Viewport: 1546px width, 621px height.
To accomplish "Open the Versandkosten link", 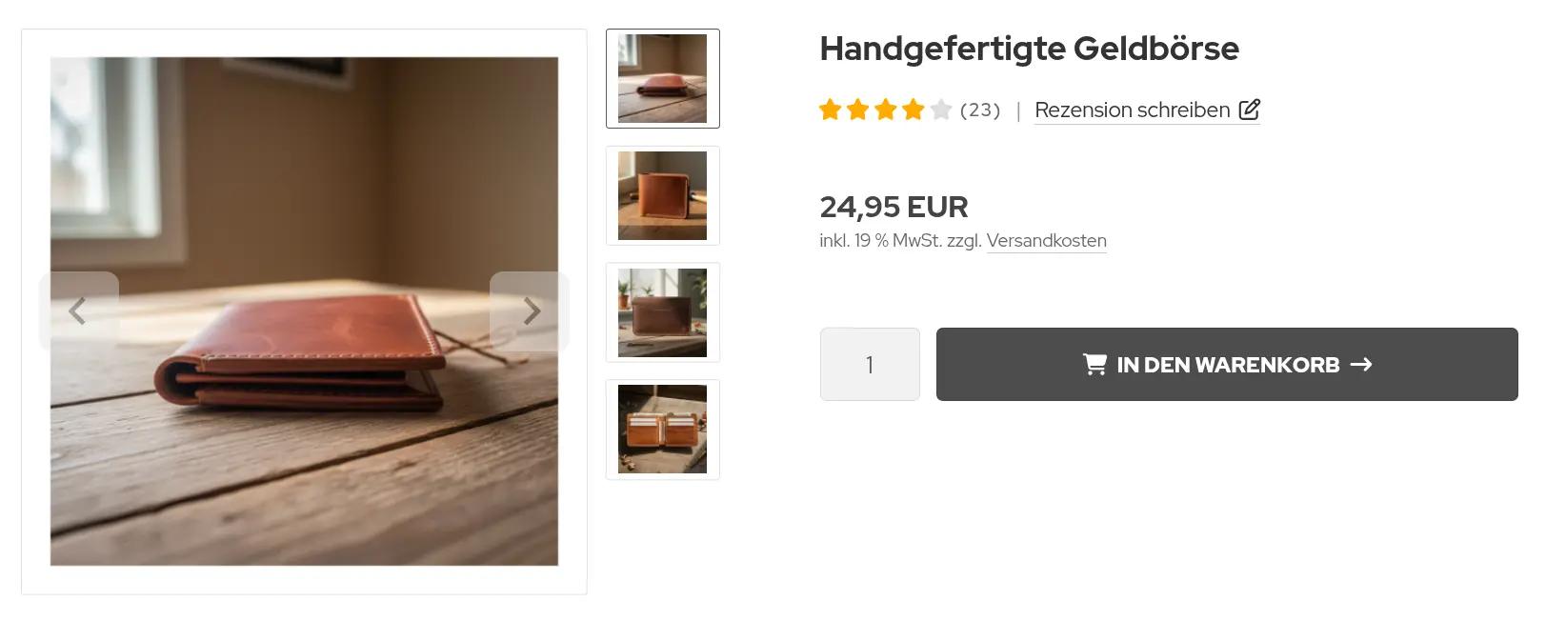I will click(1046, 241).
